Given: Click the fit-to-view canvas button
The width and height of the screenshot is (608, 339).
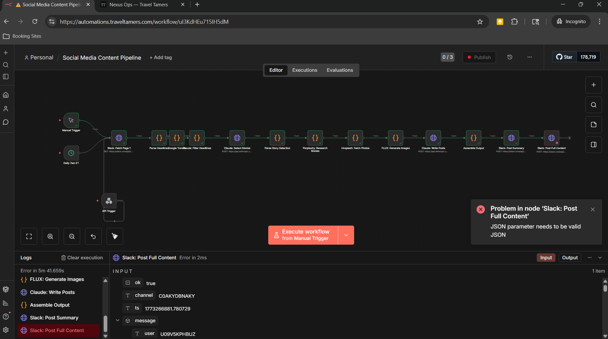Looking at the screenshot, I should [x=29, y=237].
